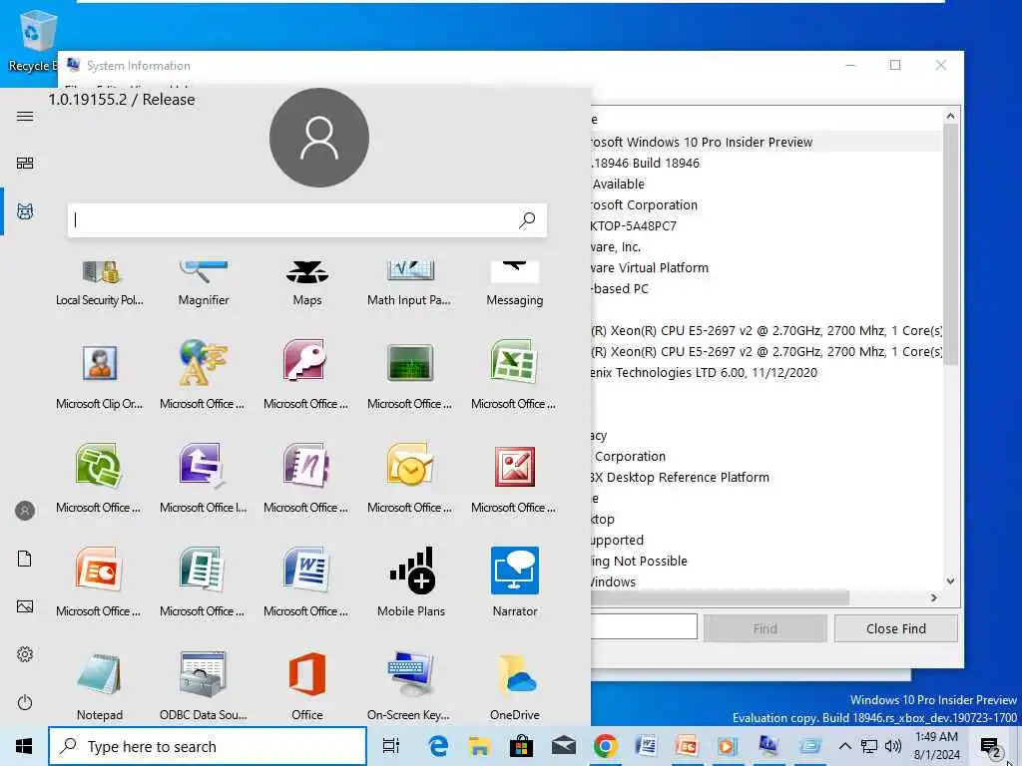Open File Explorer from taskbar
Screen dimensions: 1022x766
pyautogui.click(x=479, y=746)
